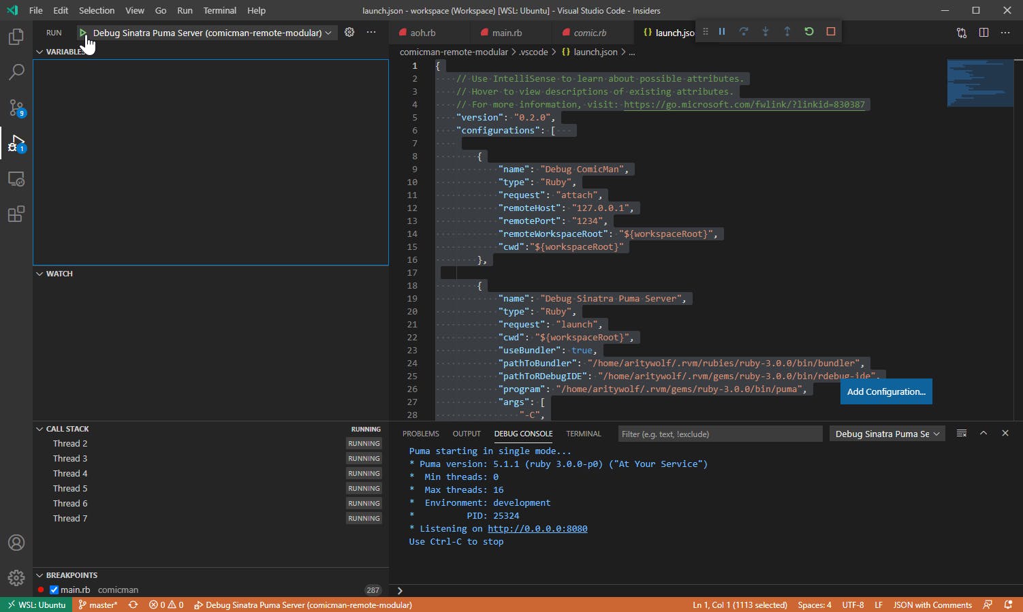Click Spaces: 4 indentation setting
The height and width of the screenshot is (612, 1023).
pos(815,605)
